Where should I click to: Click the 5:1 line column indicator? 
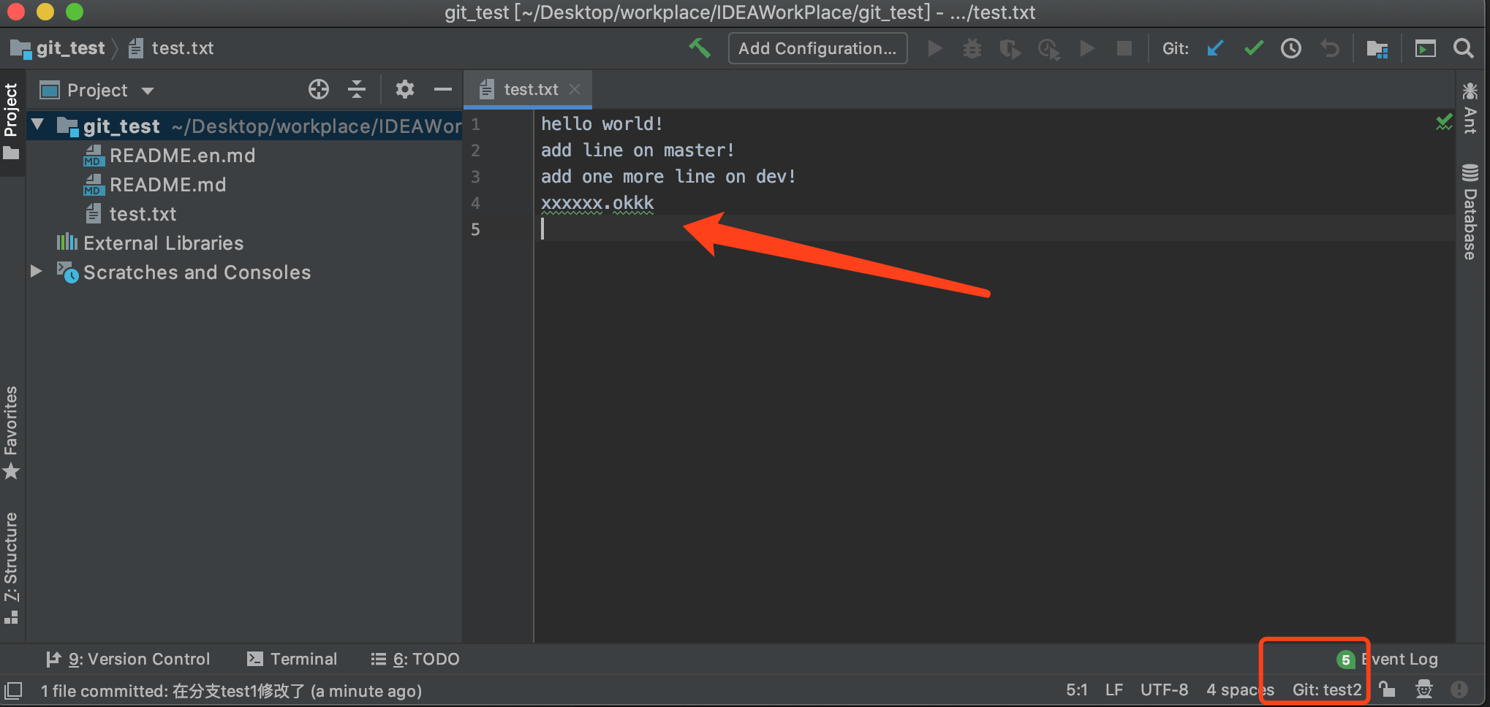(x=1076, y=689)
